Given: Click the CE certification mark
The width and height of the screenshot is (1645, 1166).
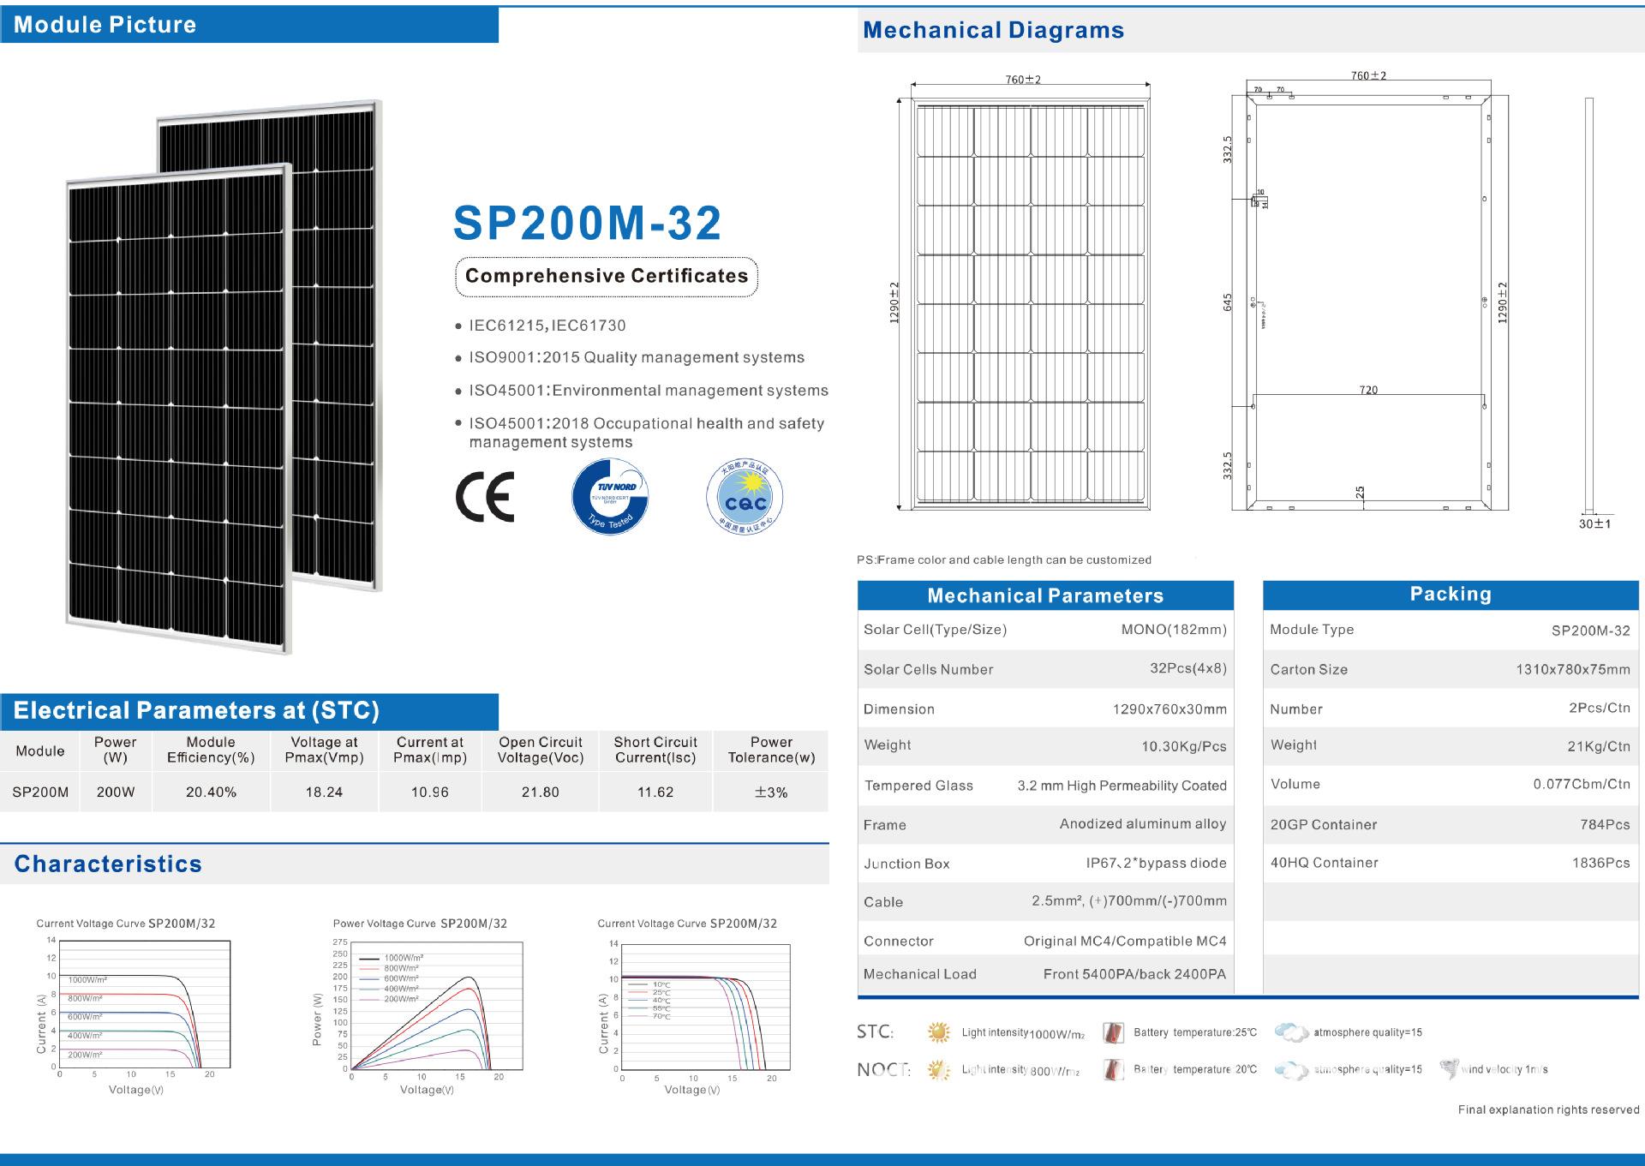Looking at the screenshot, I should coord(485,497).
